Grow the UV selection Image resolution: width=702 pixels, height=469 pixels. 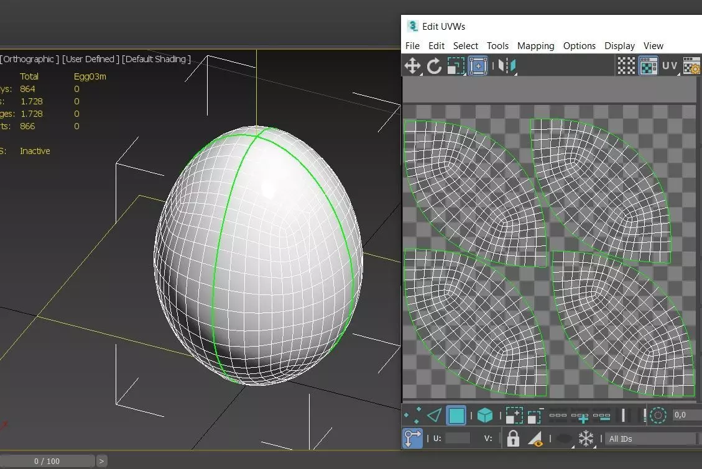tap(514, 416)
